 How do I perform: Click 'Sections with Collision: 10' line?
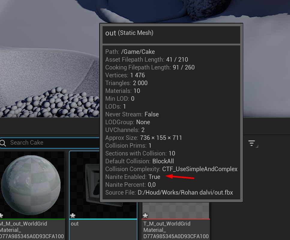(140, 153)
